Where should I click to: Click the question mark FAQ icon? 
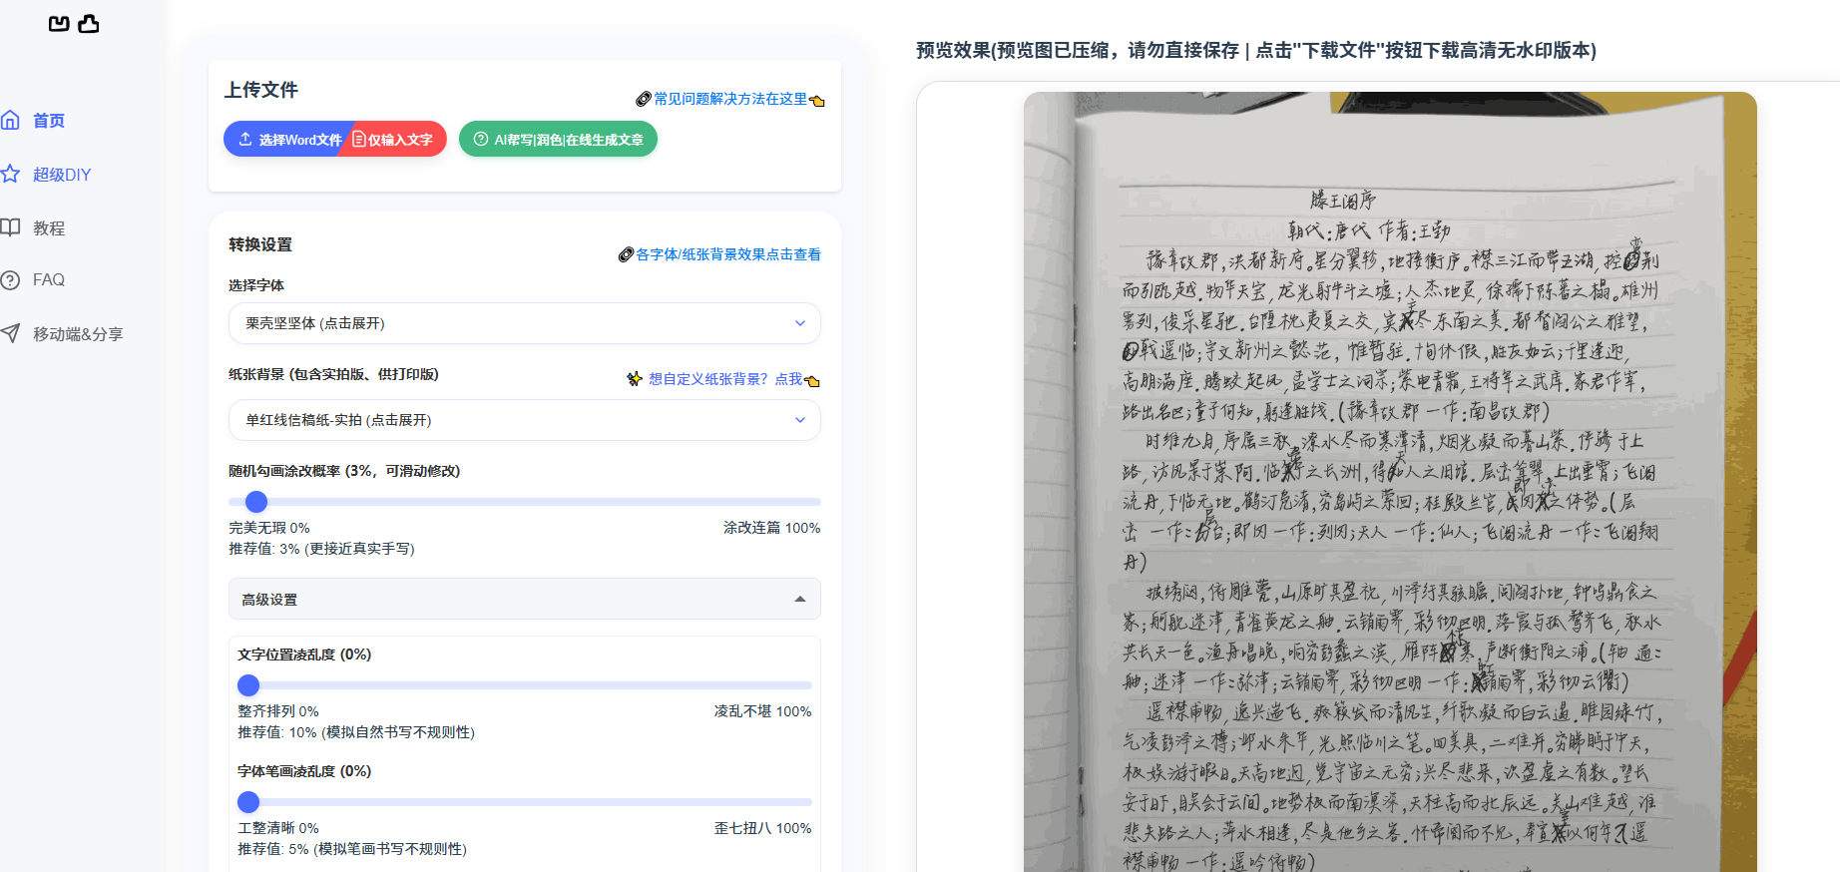[10, 280]
